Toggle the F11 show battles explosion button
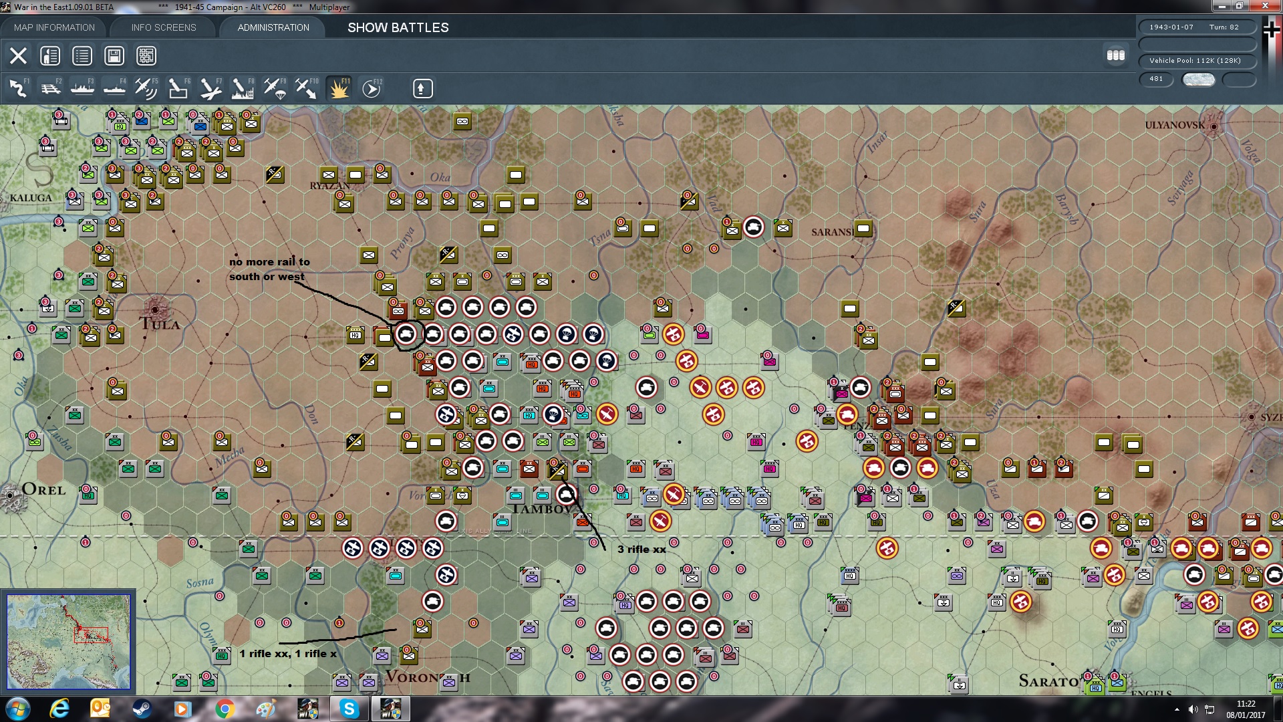The width and height of the screenshot is (1283, 722). click(339, 88)
